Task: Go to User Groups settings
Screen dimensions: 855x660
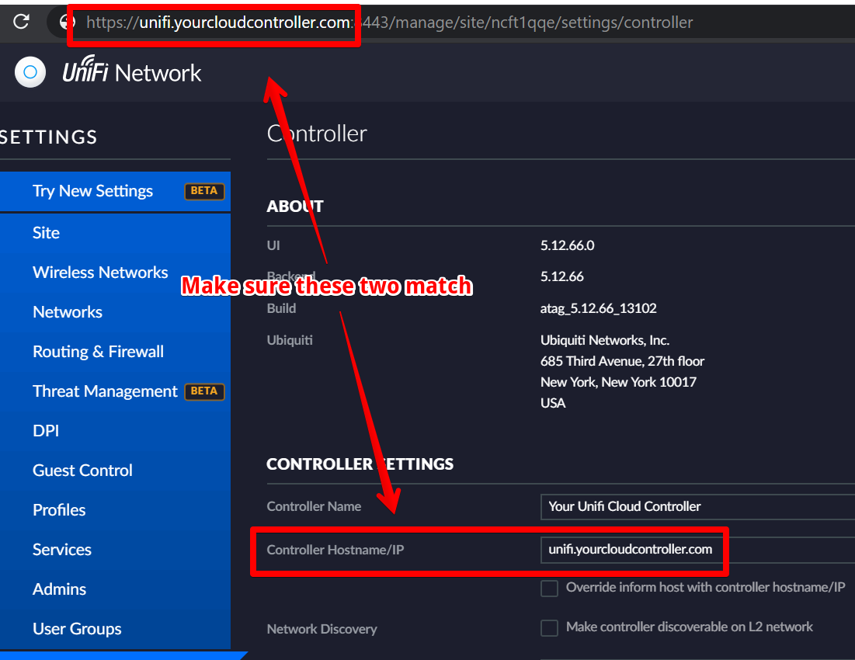Action: 77,629
